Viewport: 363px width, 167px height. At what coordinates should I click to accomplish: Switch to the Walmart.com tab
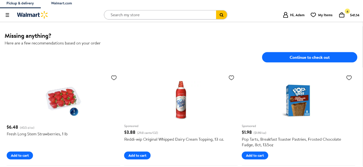[x=61, y=4]
